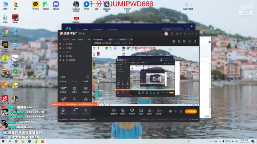Select the first scene tab highlighted in orange
This screenshot has width=257, height=144.
pos(66,39)
